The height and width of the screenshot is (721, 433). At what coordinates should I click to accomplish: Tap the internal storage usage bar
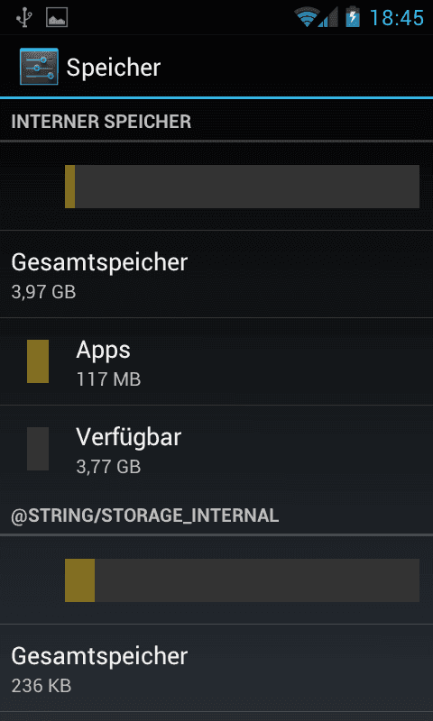(242, 187)
